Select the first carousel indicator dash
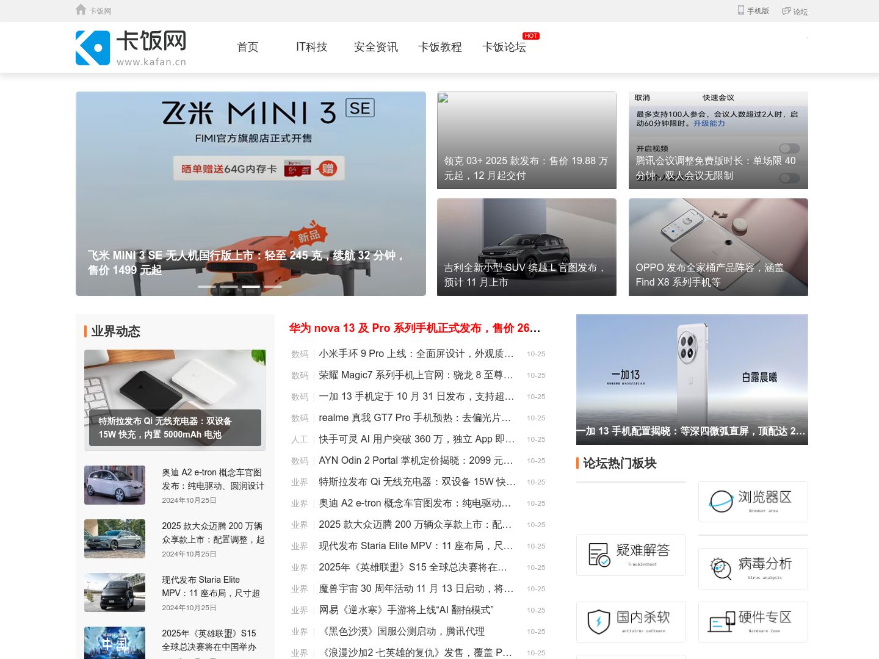Image resolution: width=879 pixels, height=659 pixels. [206, 286]
